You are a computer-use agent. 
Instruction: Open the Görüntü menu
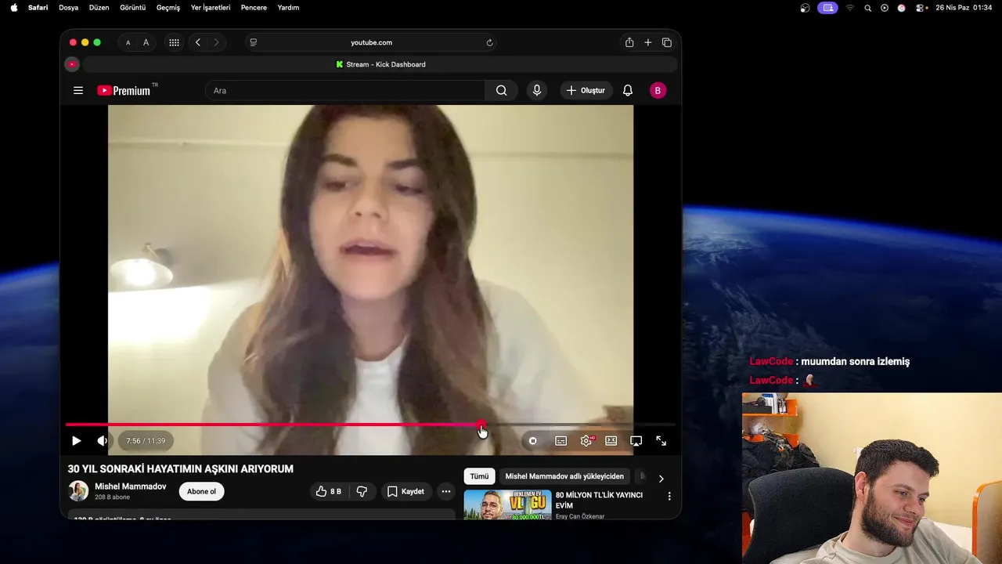tap(133, 7)
